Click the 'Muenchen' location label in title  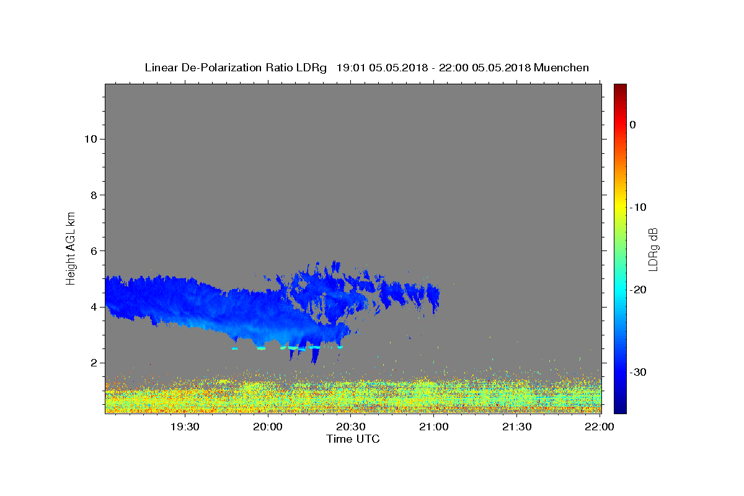[561, 68]
